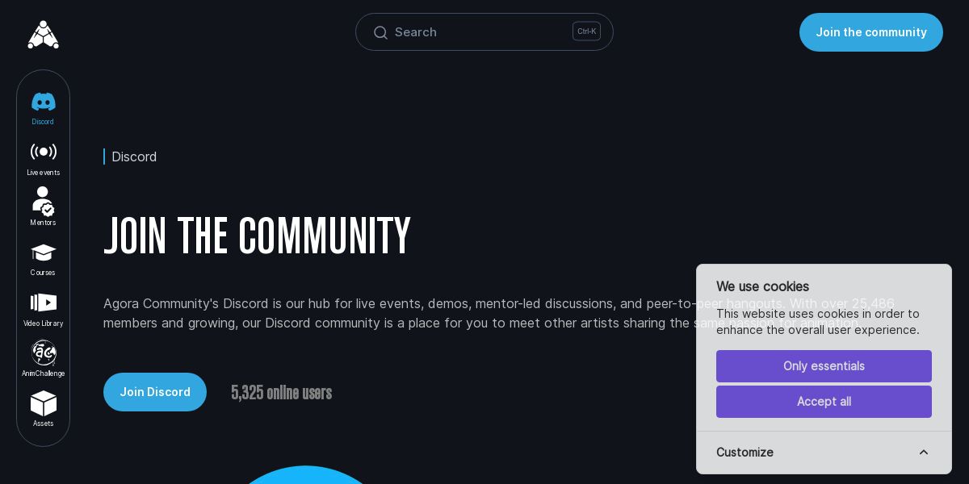969x484 pixels.
Task: Click the 5,325 online users text
Action: point(281,393)
